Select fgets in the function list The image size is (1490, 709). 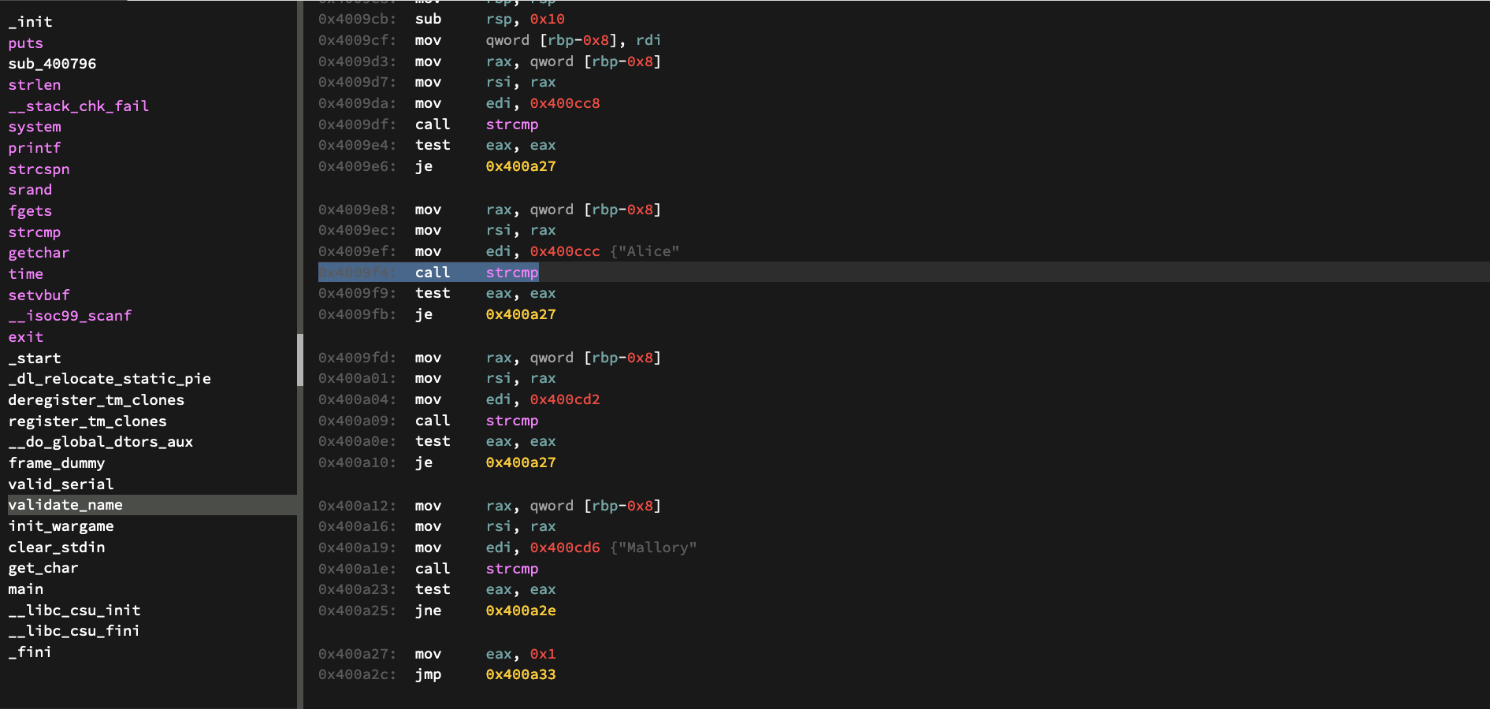(x=30, y=211)
